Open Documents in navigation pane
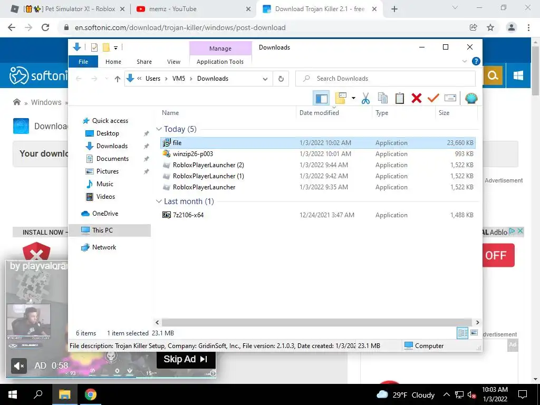Viewport: 540px width, 405px height. coord(112,159)
